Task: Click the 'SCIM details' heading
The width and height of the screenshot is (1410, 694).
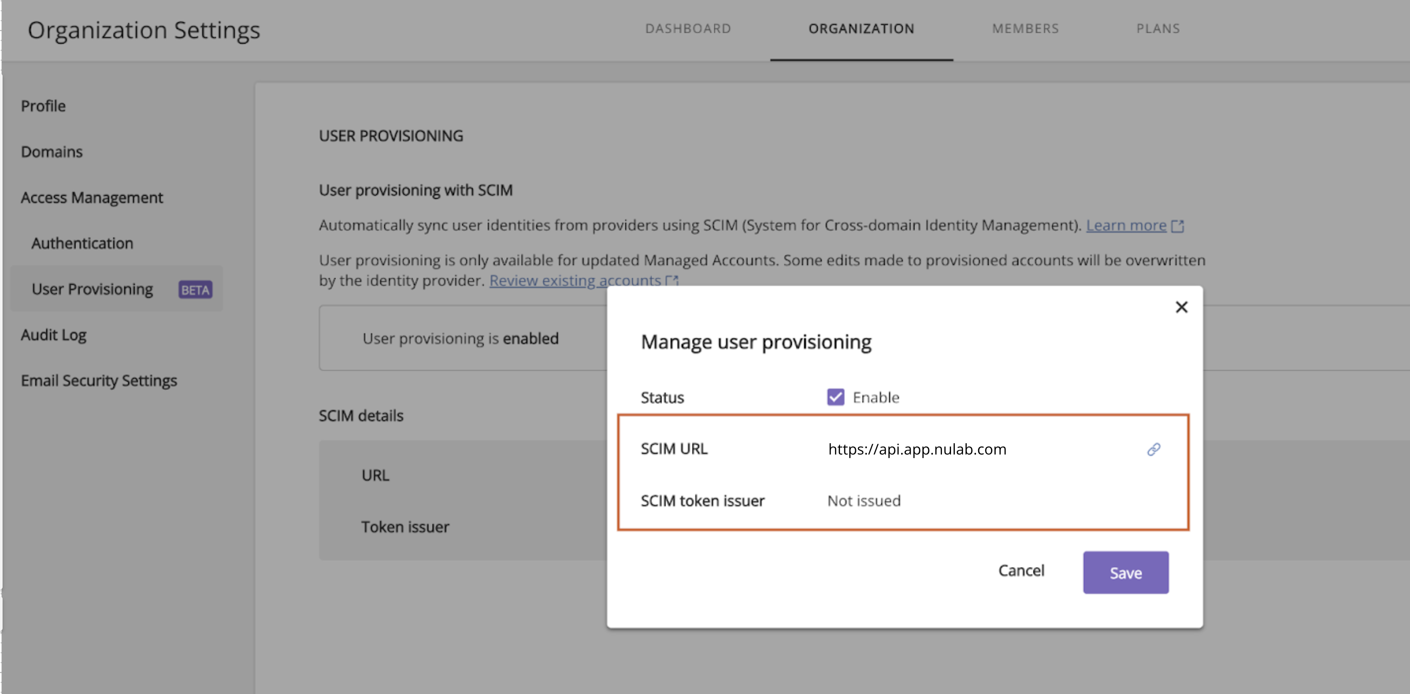Action: [x=361, y=416]
